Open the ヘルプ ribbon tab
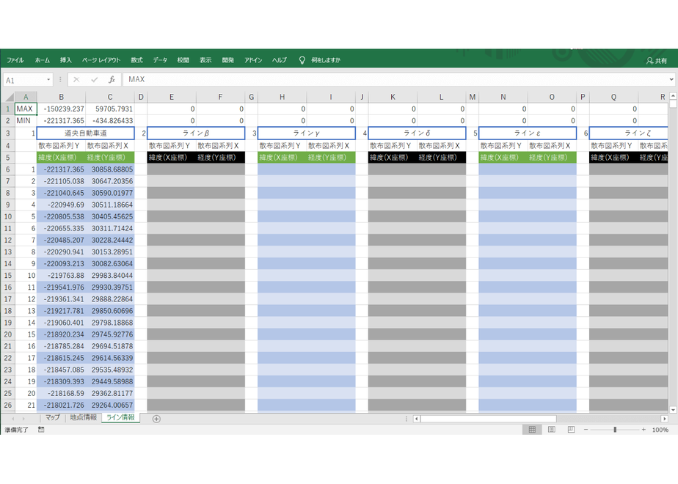This screenshot has width=678, height=484. [x=280, y=60]
